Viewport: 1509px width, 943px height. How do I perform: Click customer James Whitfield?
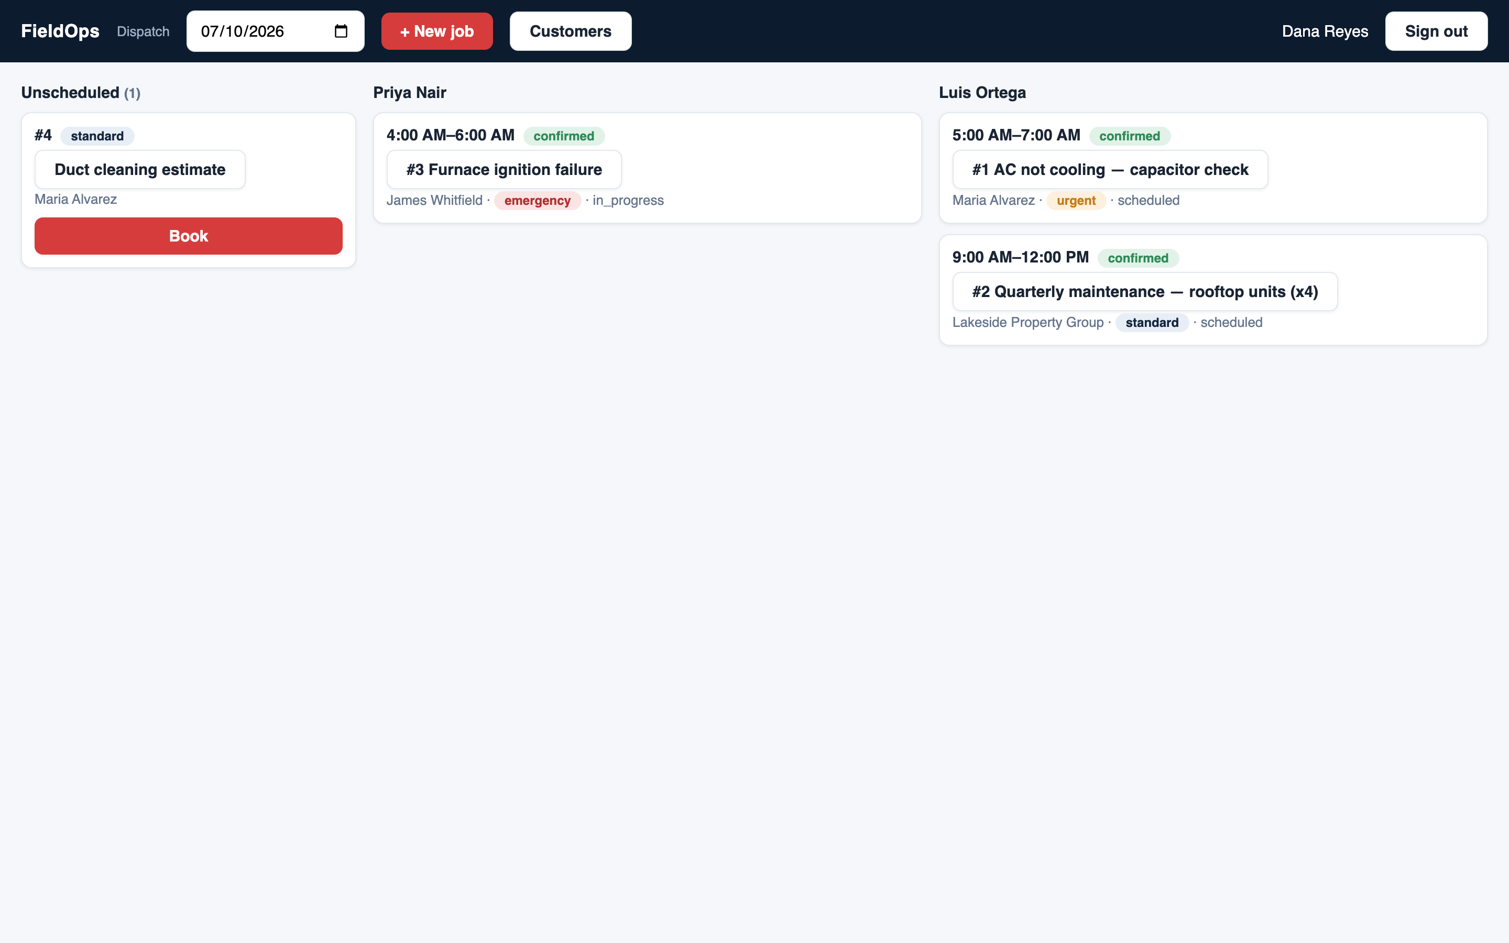pos(434,200)
